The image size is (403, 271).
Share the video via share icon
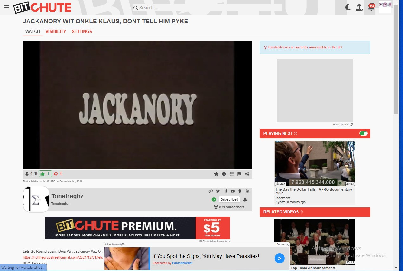pyautogui.click(x=247, y=174)
